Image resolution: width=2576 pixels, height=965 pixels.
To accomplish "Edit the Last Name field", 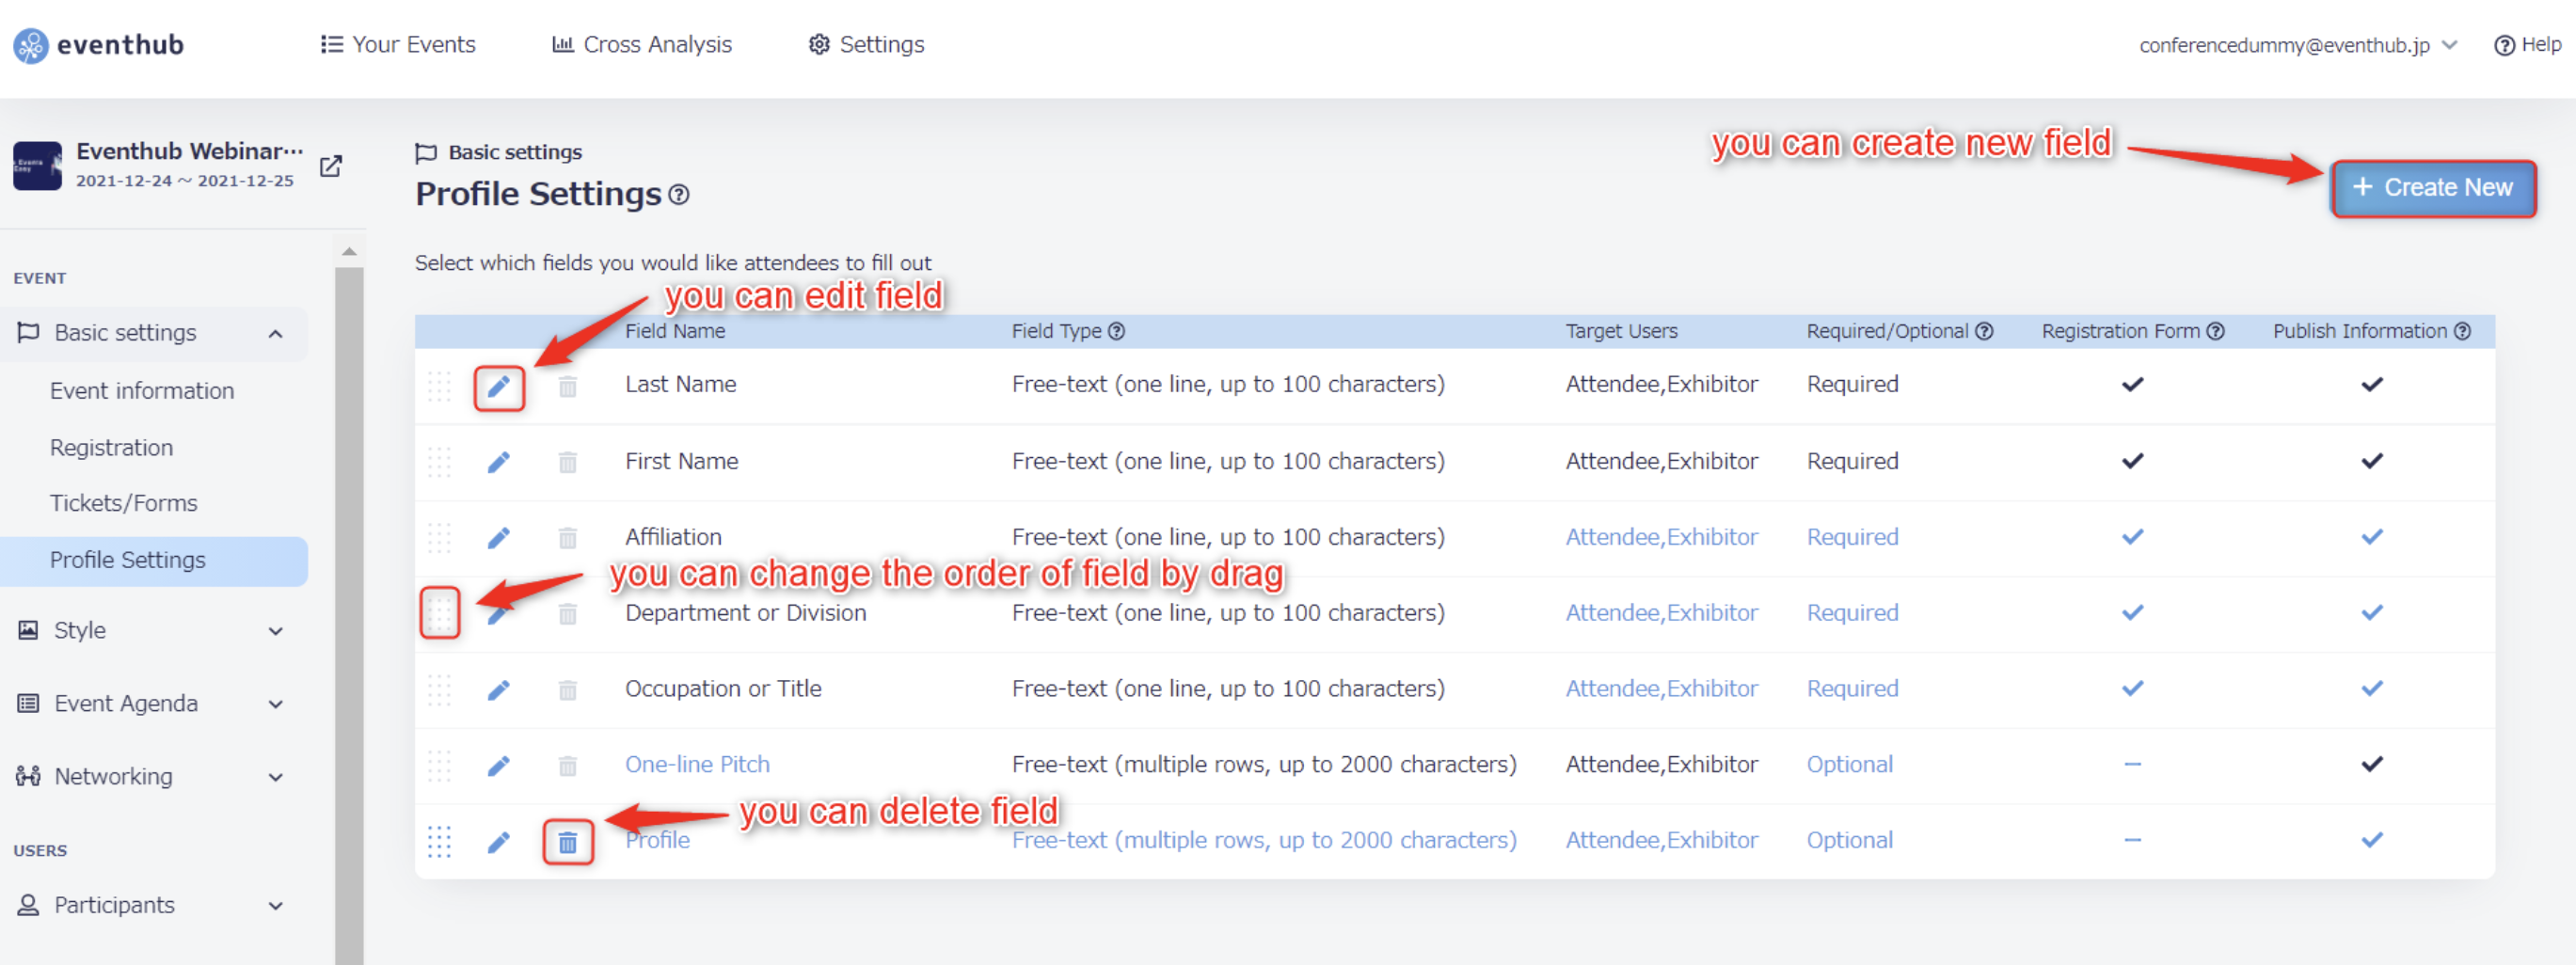I will [499, 386].
